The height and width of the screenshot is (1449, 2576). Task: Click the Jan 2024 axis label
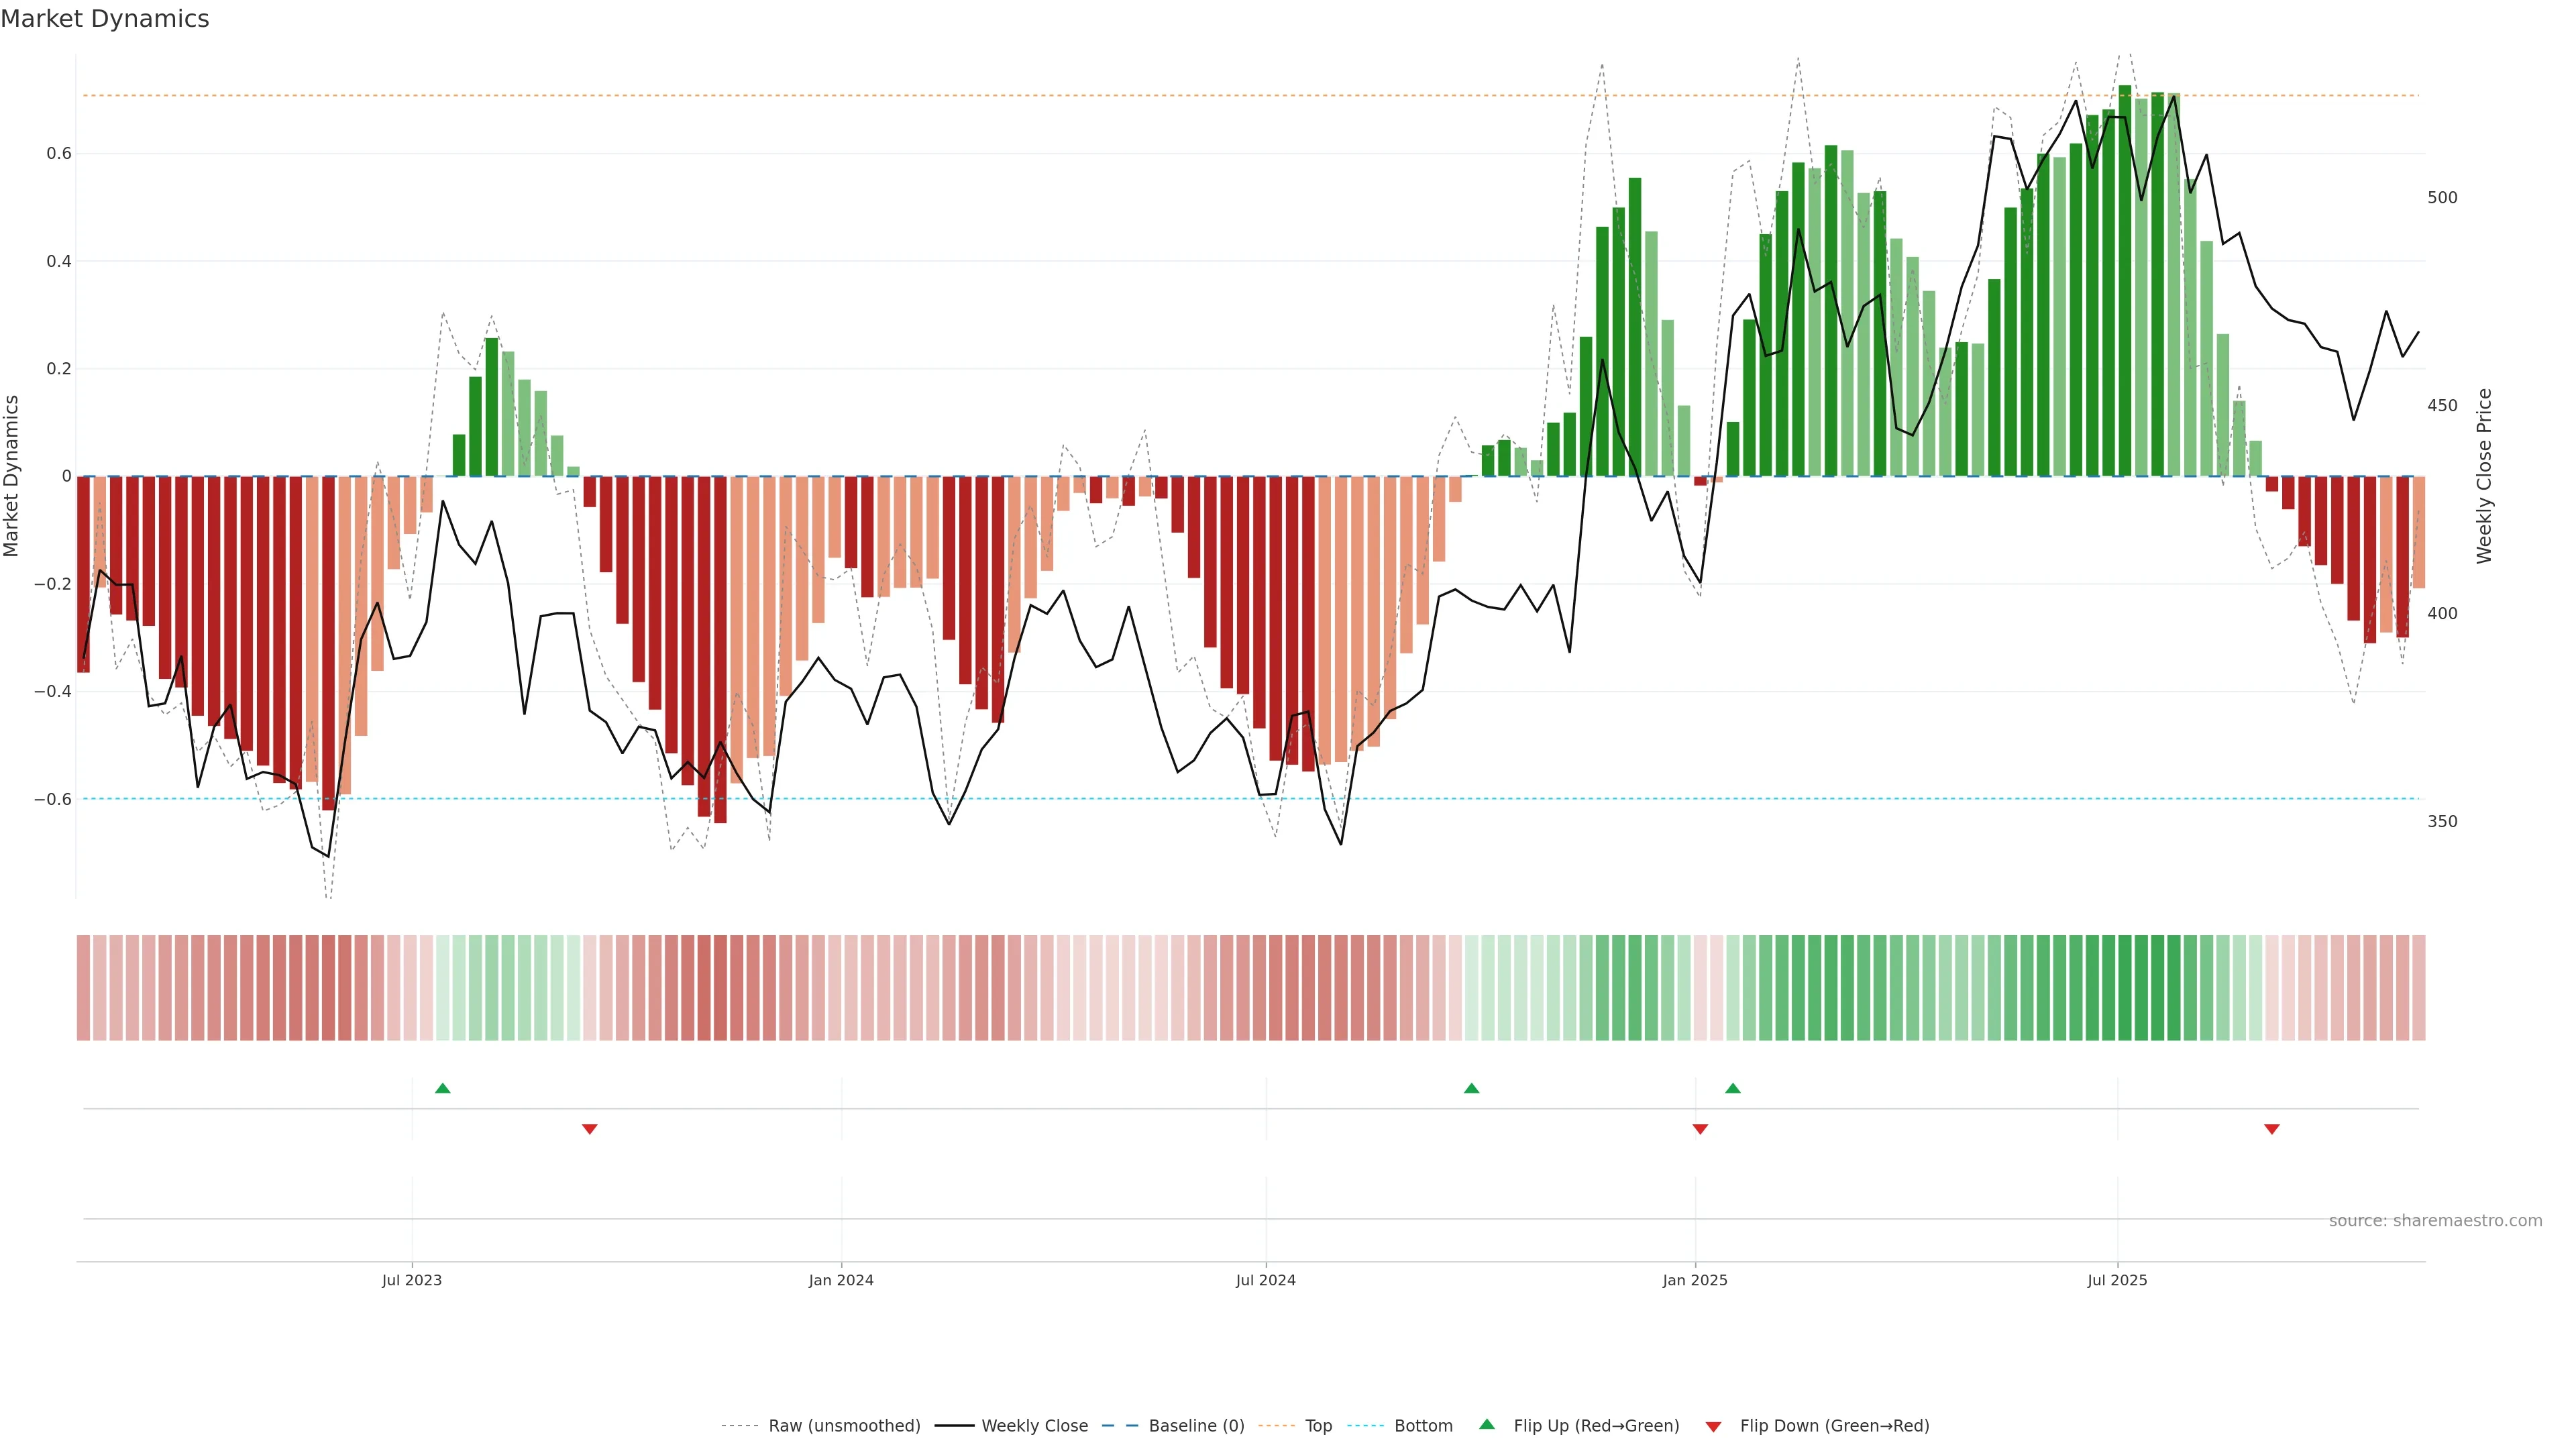coord(841,1280)
